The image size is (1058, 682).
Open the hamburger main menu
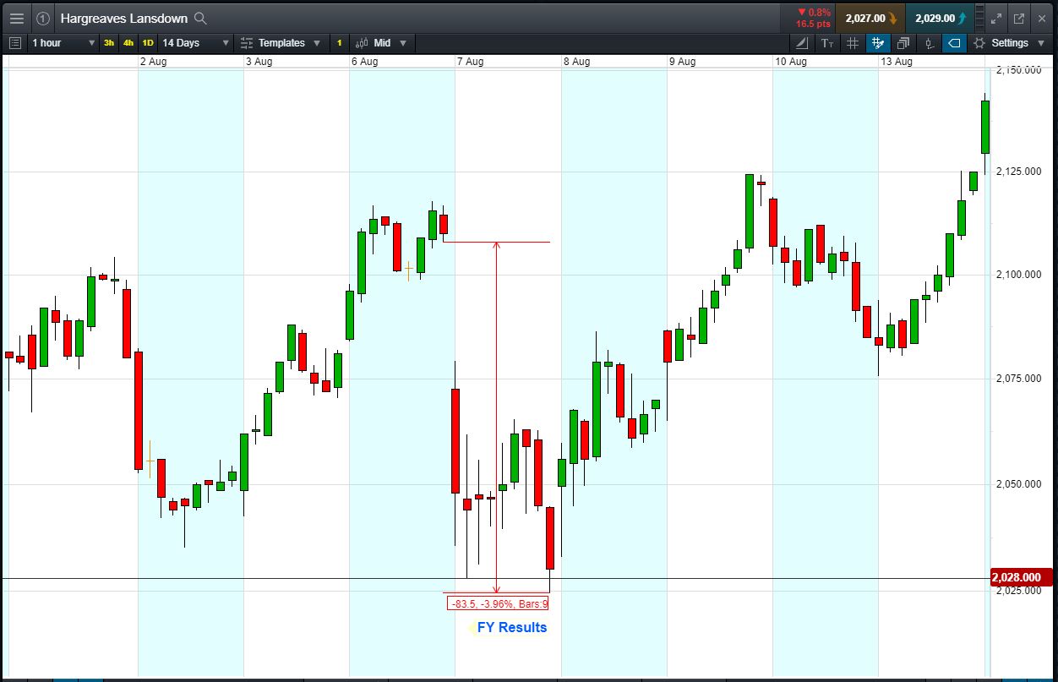(x=17, y=18)
